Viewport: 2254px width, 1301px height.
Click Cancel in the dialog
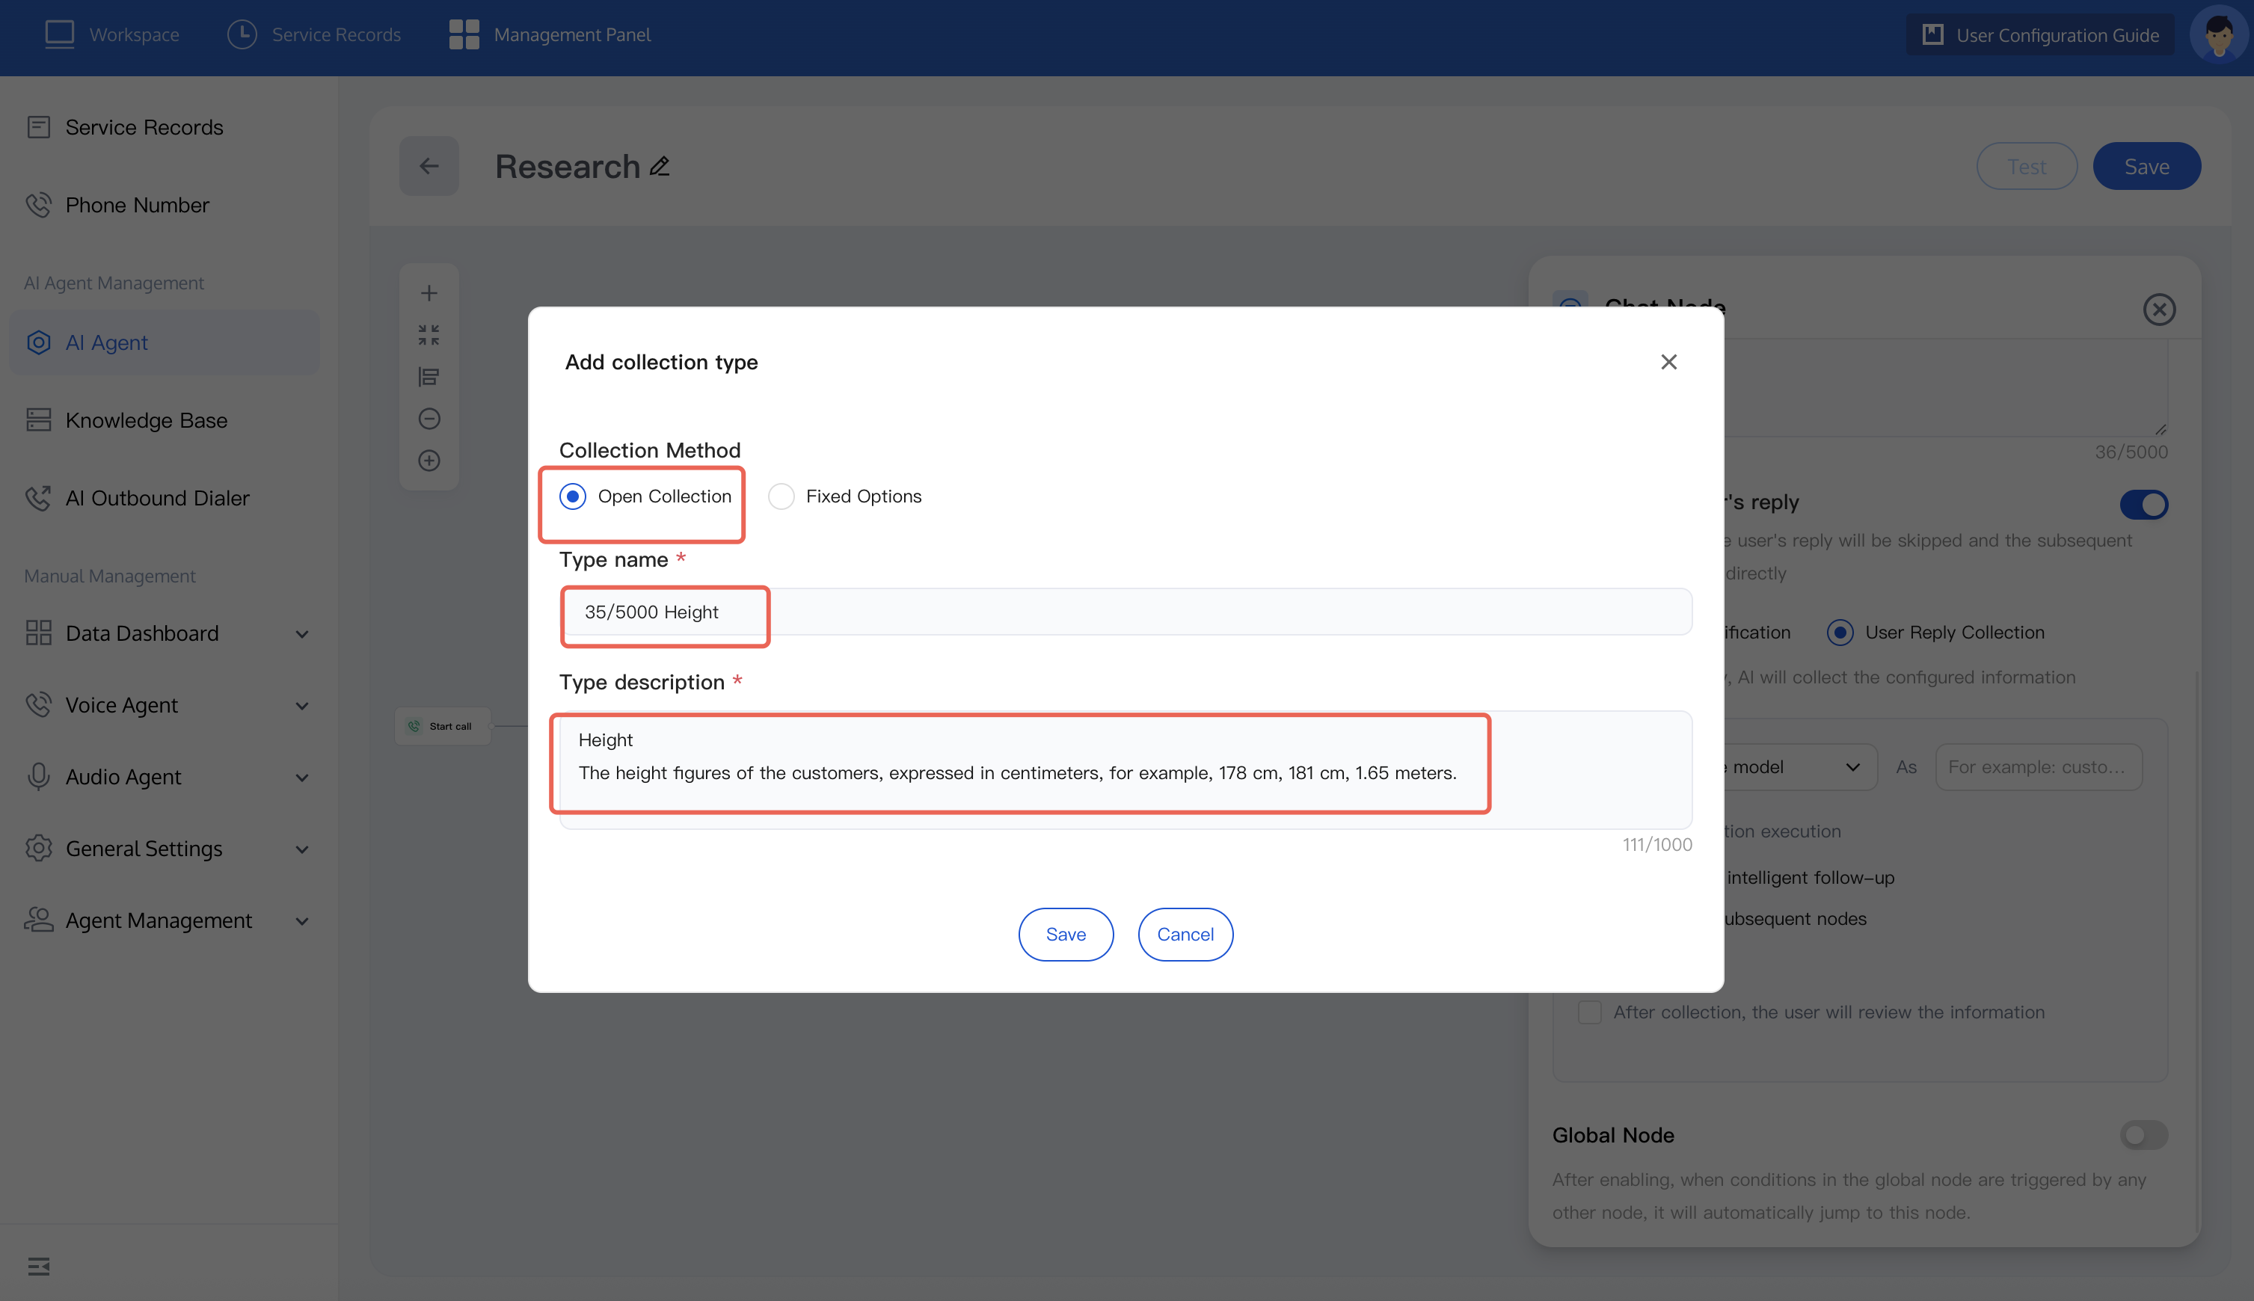1185,935
